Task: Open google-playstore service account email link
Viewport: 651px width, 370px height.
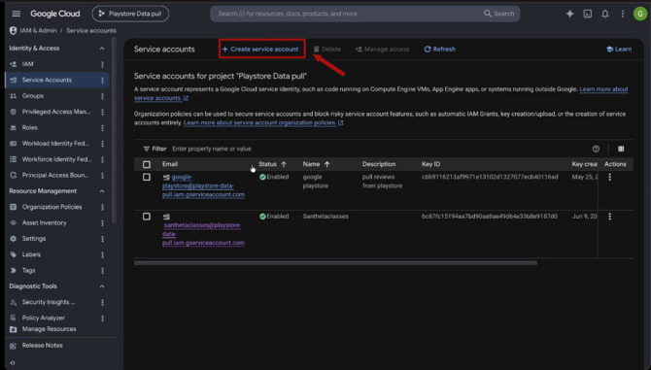Action: (203, 185)
